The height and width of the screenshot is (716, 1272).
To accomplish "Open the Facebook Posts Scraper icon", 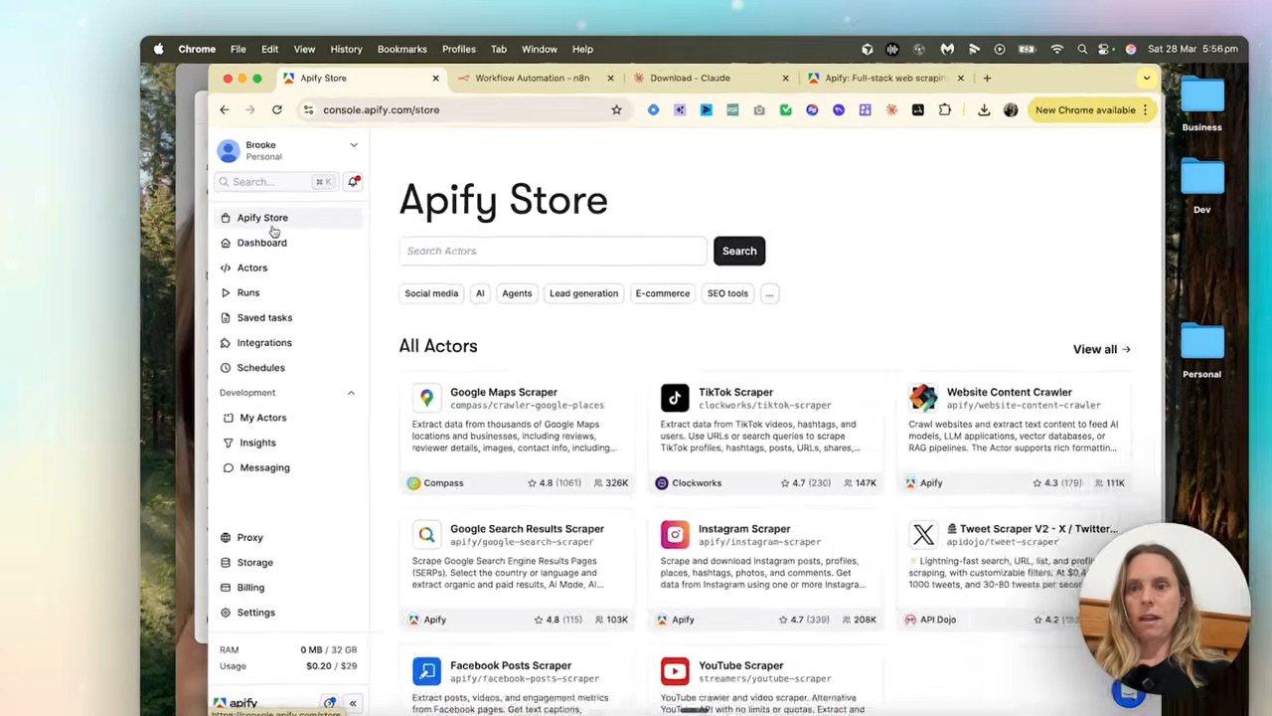I will [x=426, y=671].
